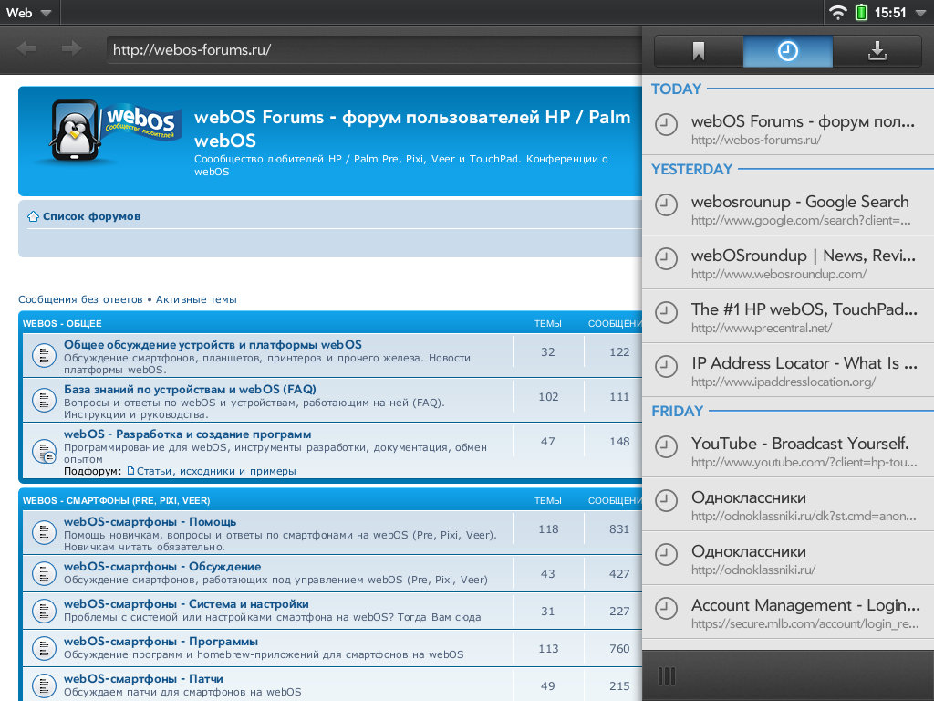Tap the battery indicator icon
The width and height of the screenshot is (934, 701).
[861, 13]
